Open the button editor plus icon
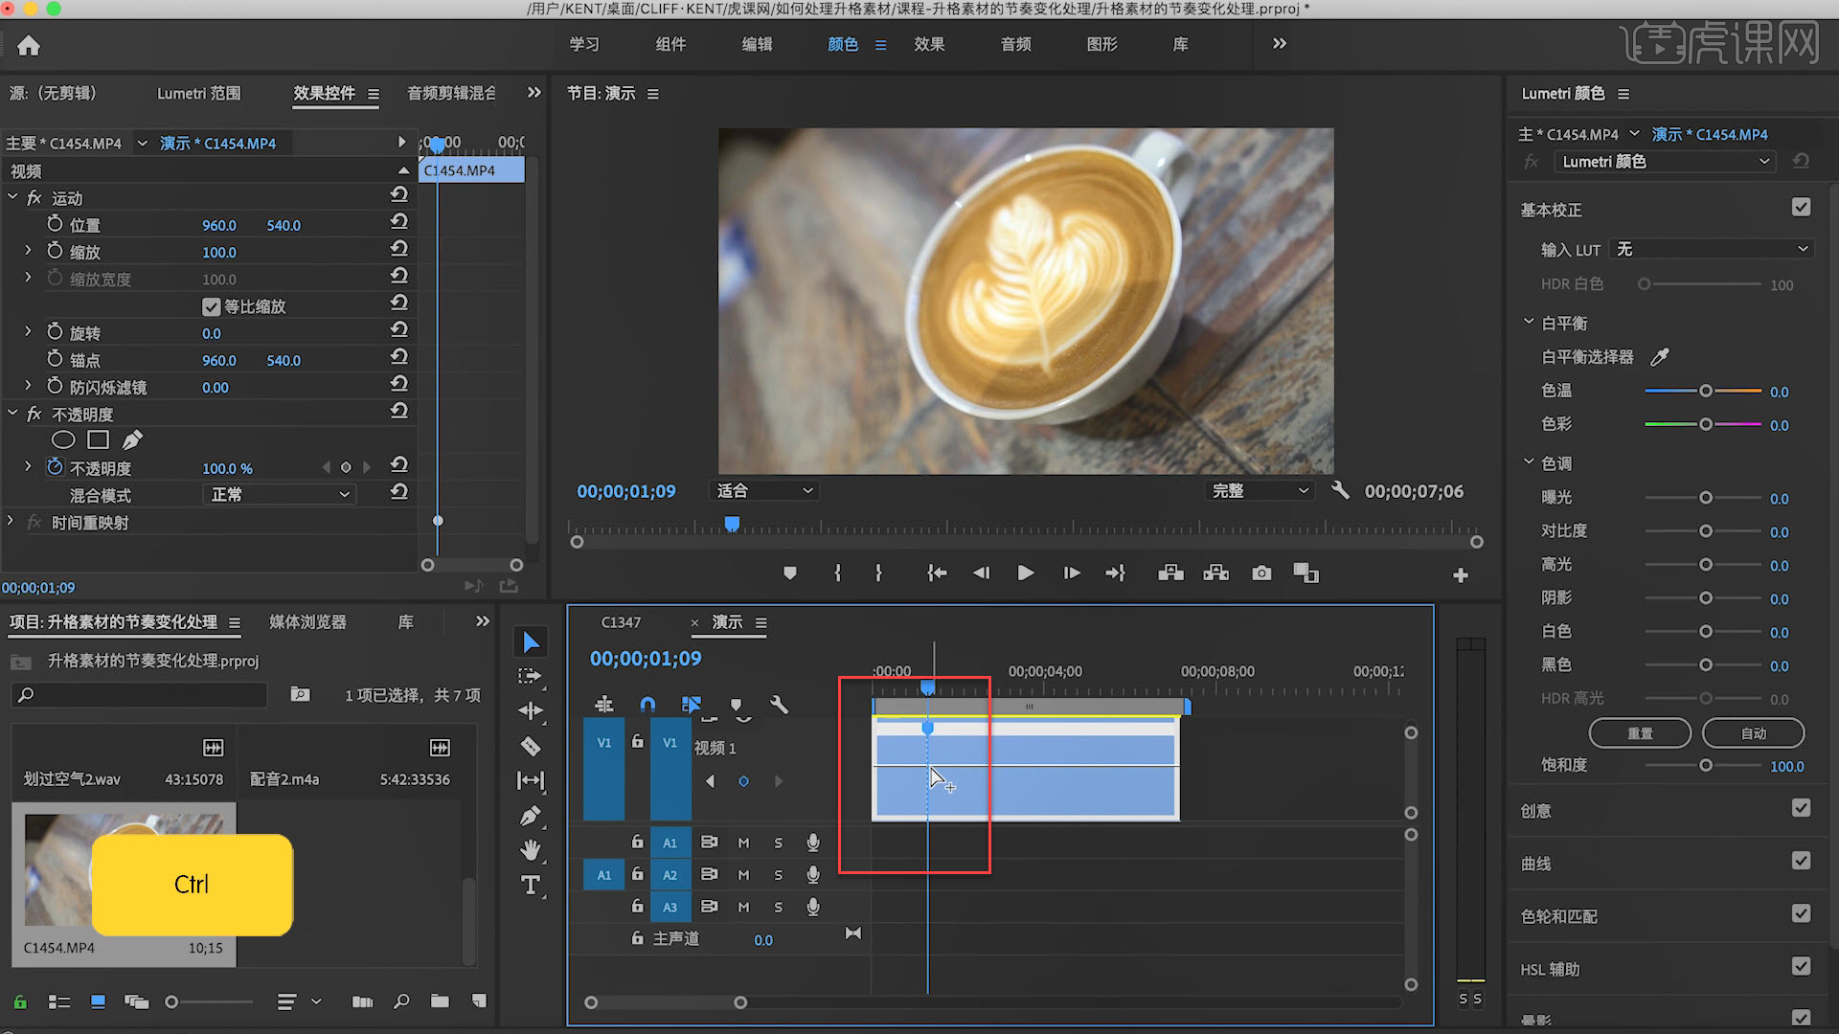 [1461, 575]
